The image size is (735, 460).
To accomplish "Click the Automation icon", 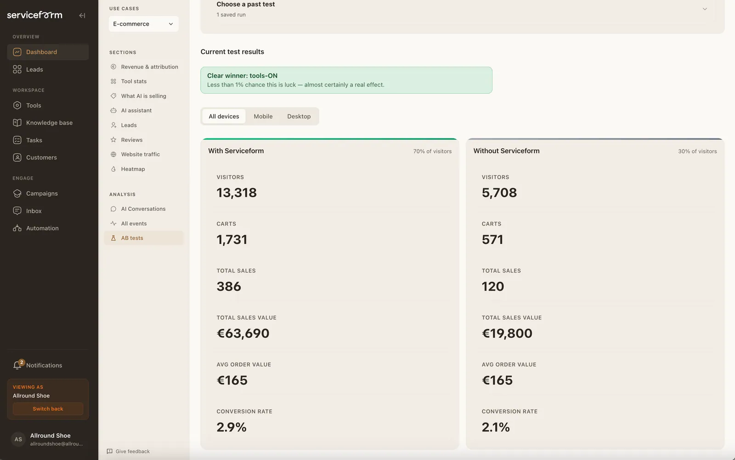I will coord(17,228).
